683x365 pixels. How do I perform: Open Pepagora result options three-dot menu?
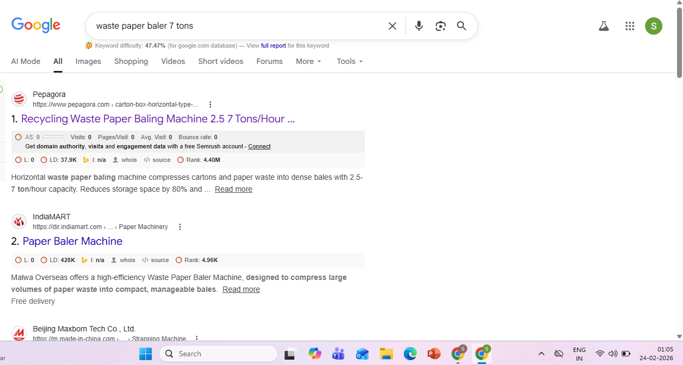pos(210,105)
